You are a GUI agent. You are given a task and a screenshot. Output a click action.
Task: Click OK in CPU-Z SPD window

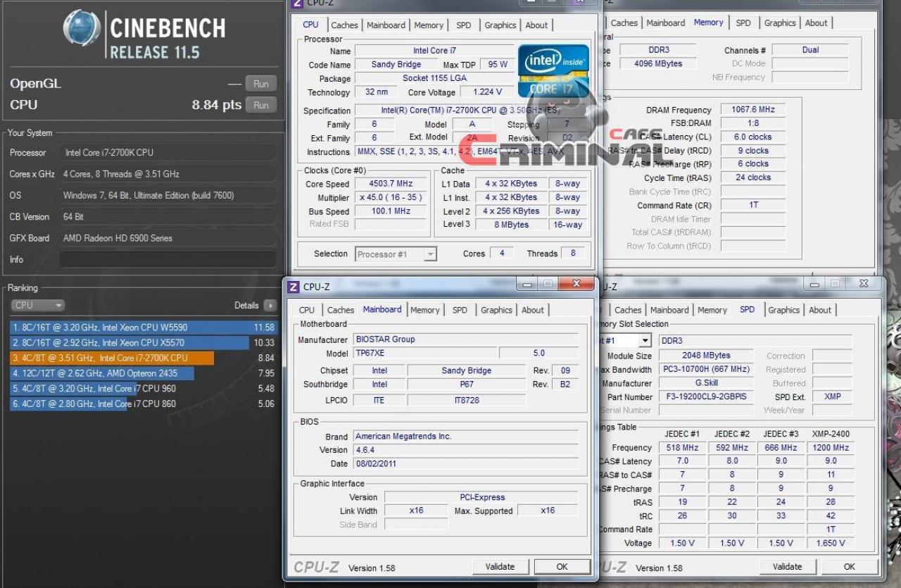pos(850,567)
